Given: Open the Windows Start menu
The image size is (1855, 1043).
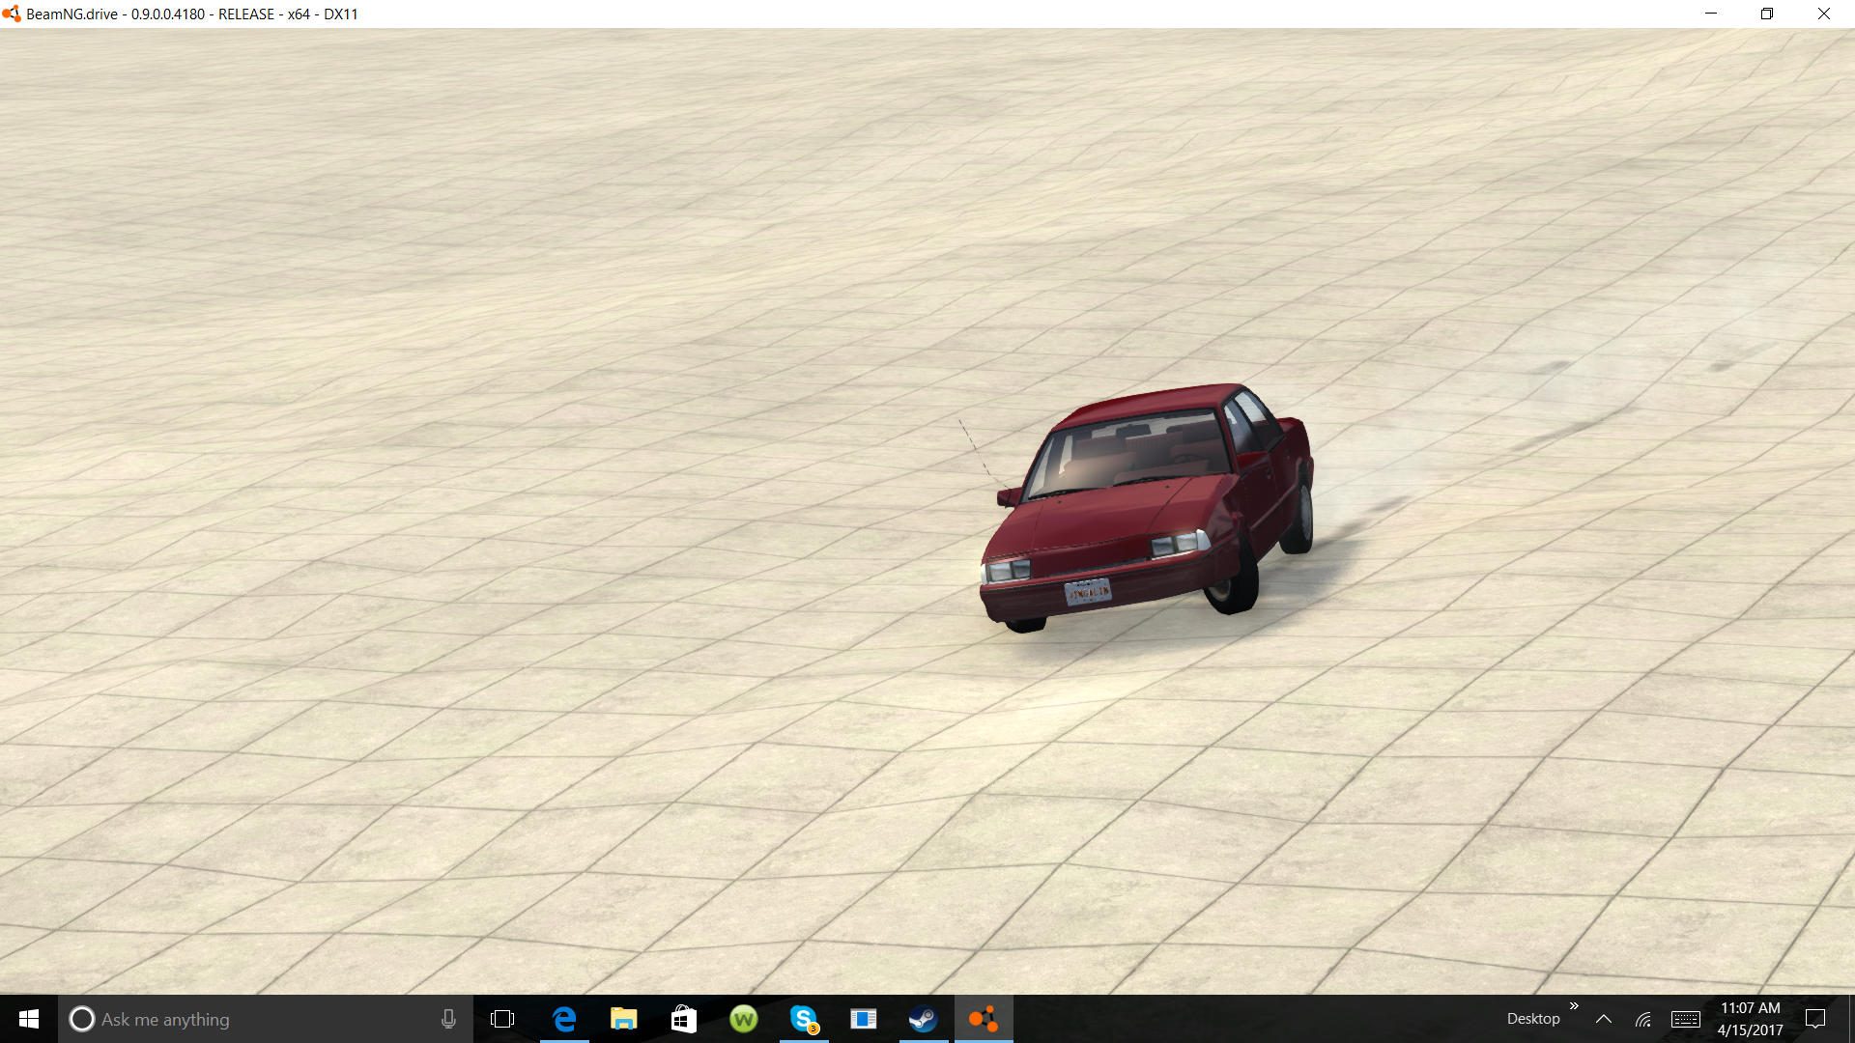Looking at the screenshot, I should 29,1019.
